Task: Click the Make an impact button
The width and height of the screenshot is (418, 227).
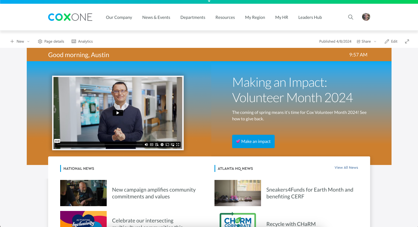Action: click(x=253, y=141)
